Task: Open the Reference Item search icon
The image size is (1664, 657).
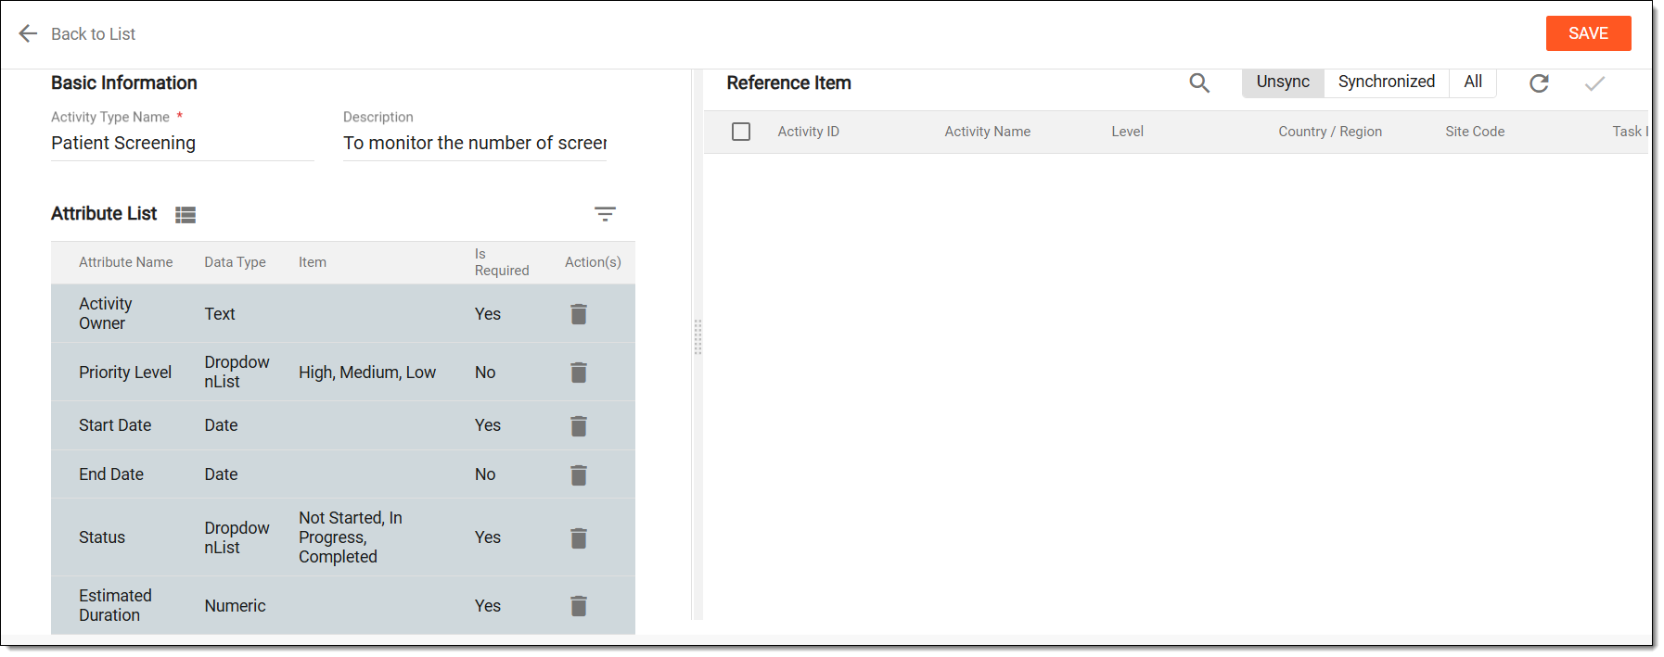Action: (x=1199, y=82)
